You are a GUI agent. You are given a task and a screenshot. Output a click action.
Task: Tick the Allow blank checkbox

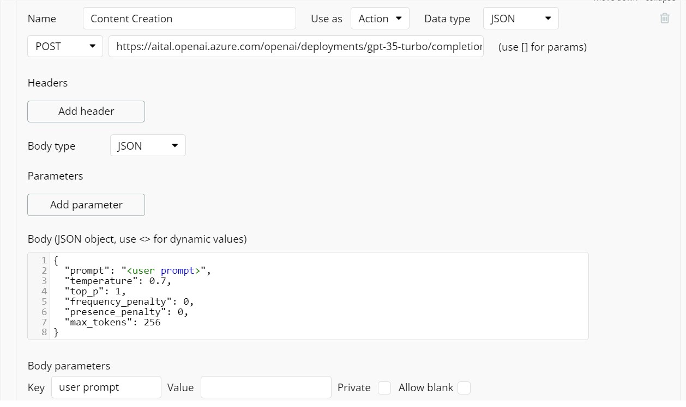coord(464,387)
